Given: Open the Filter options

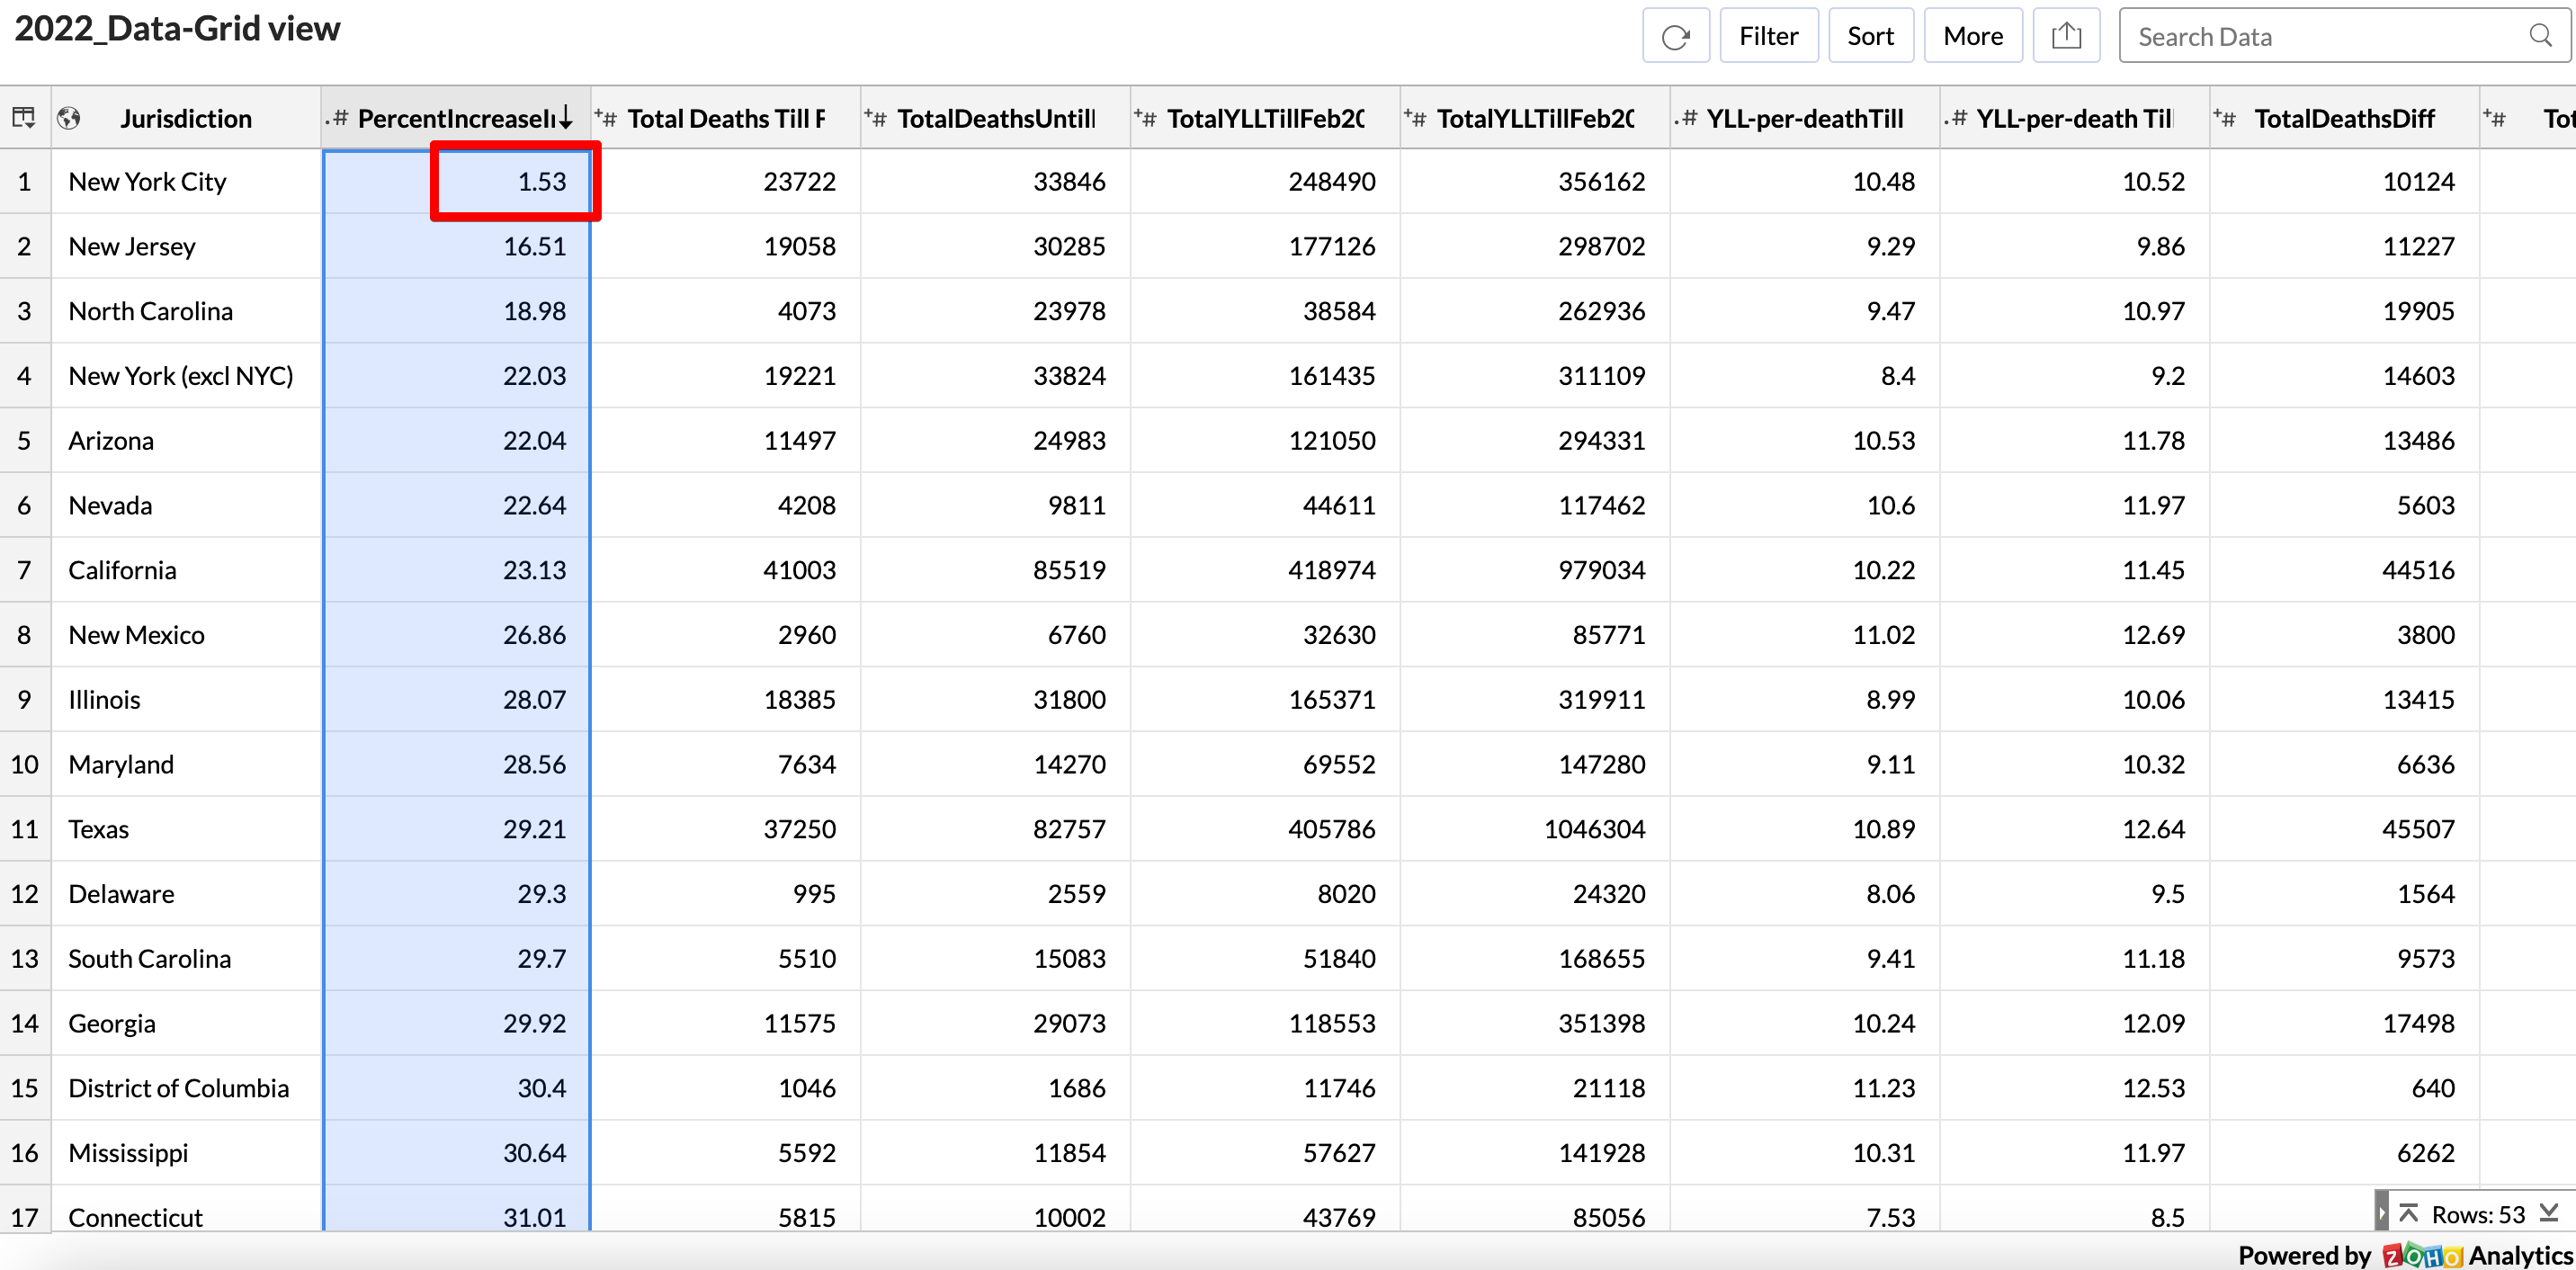Looking at the screenshot, I should [x=1768, y=37].
